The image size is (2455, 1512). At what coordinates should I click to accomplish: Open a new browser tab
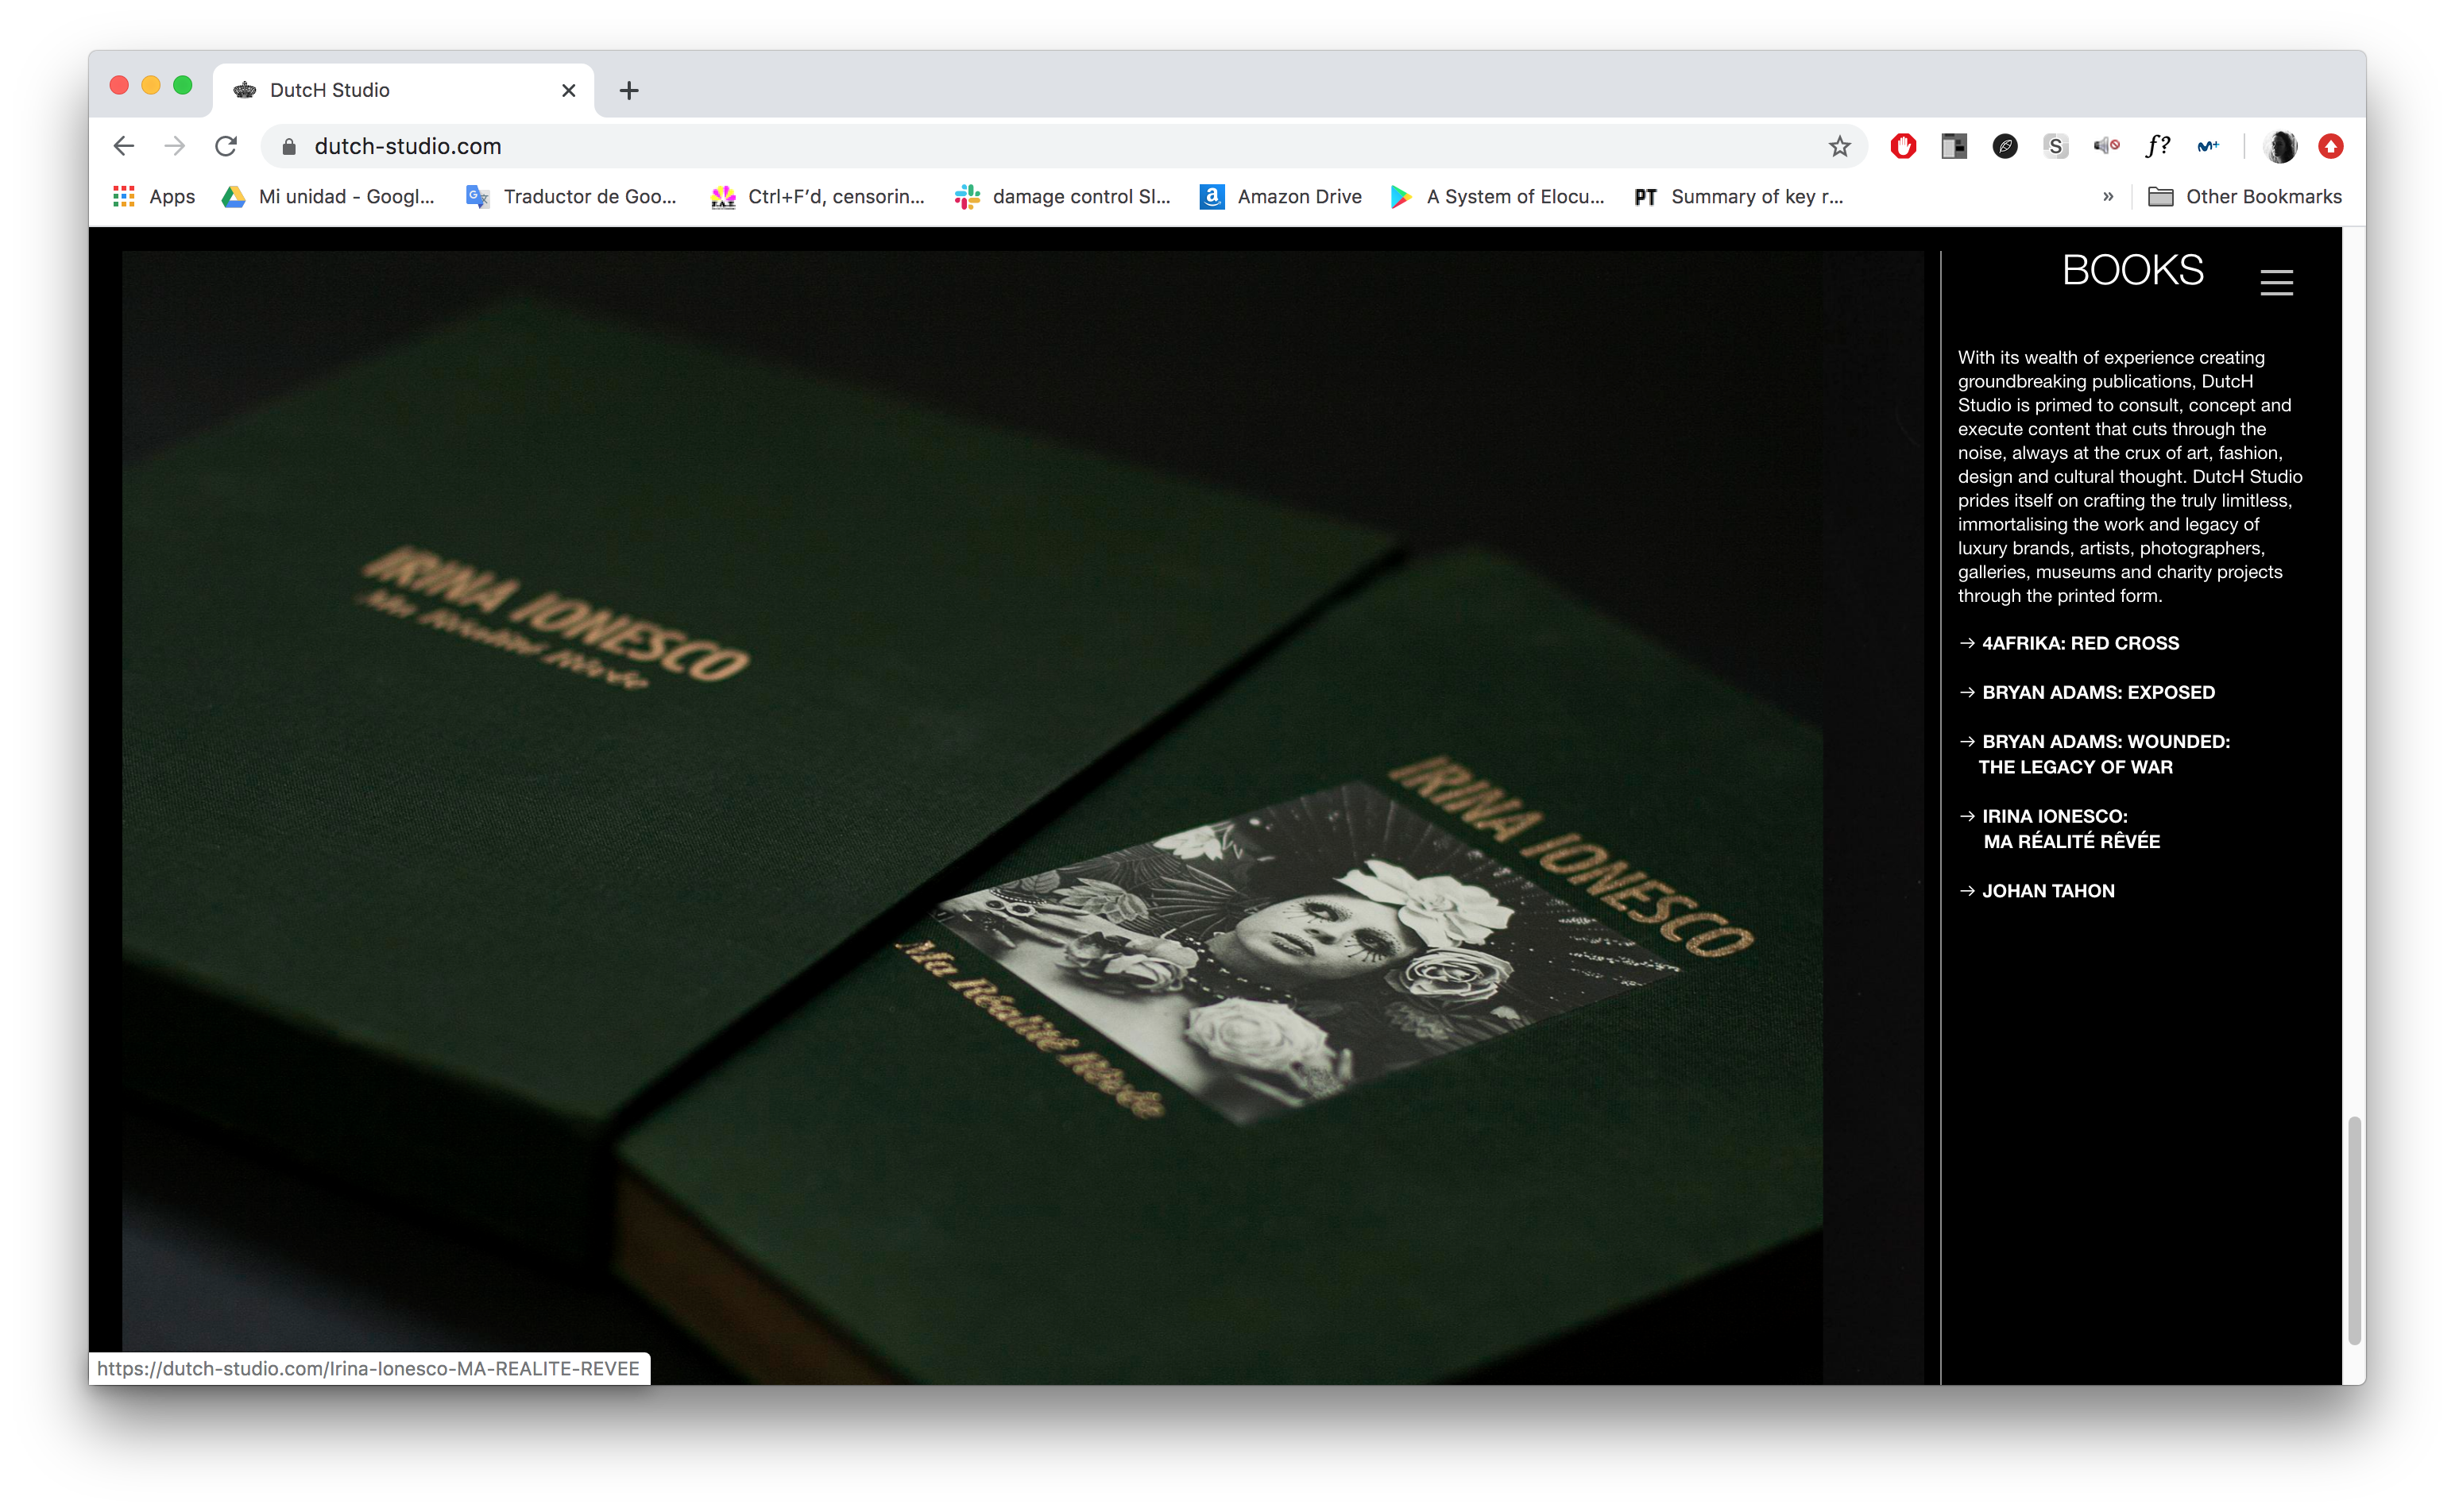coord(629,90)
